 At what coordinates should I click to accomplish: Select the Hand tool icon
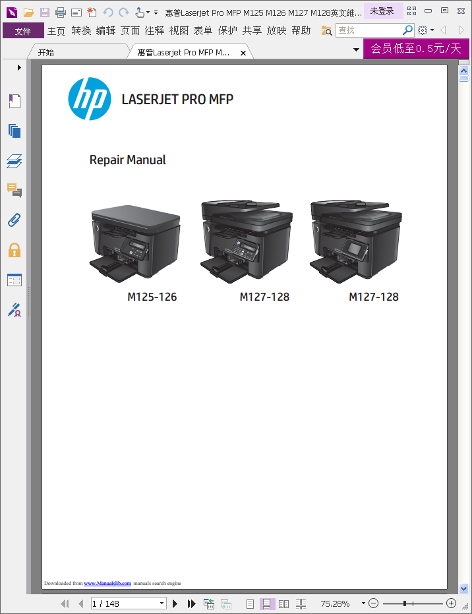tap(139, 13)
